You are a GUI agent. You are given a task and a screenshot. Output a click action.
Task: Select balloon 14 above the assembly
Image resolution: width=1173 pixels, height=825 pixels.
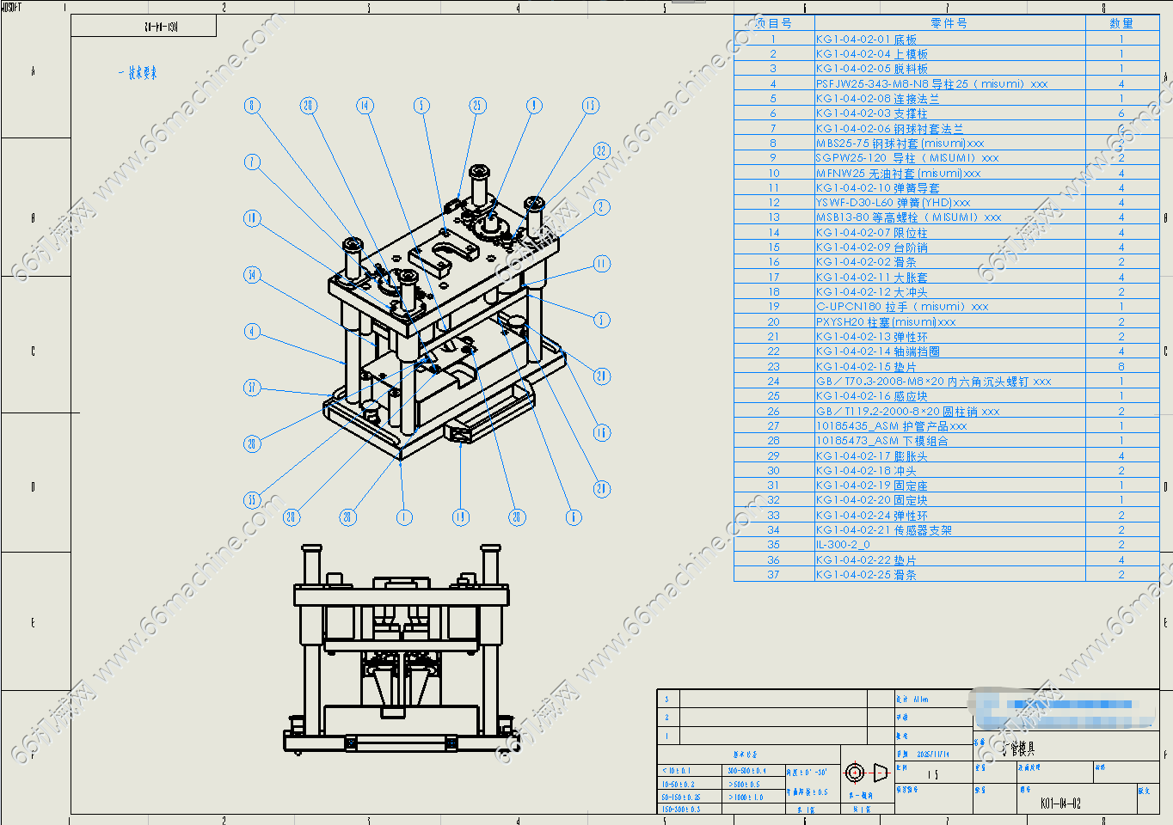(x=365, y=106)
